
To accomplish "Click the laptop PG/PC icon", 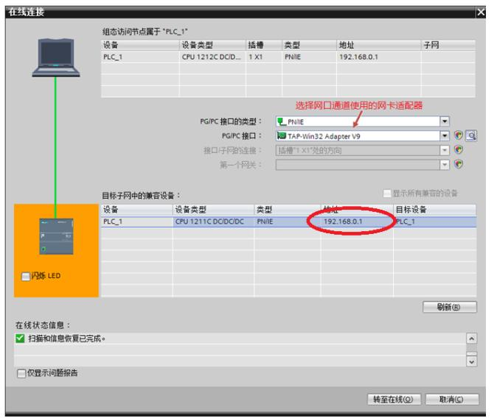I will [x=56, y=57].
